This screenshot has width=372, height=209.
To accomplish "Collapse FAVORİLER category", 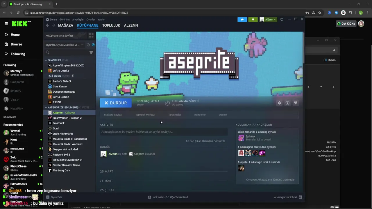I will coord(46,60).
